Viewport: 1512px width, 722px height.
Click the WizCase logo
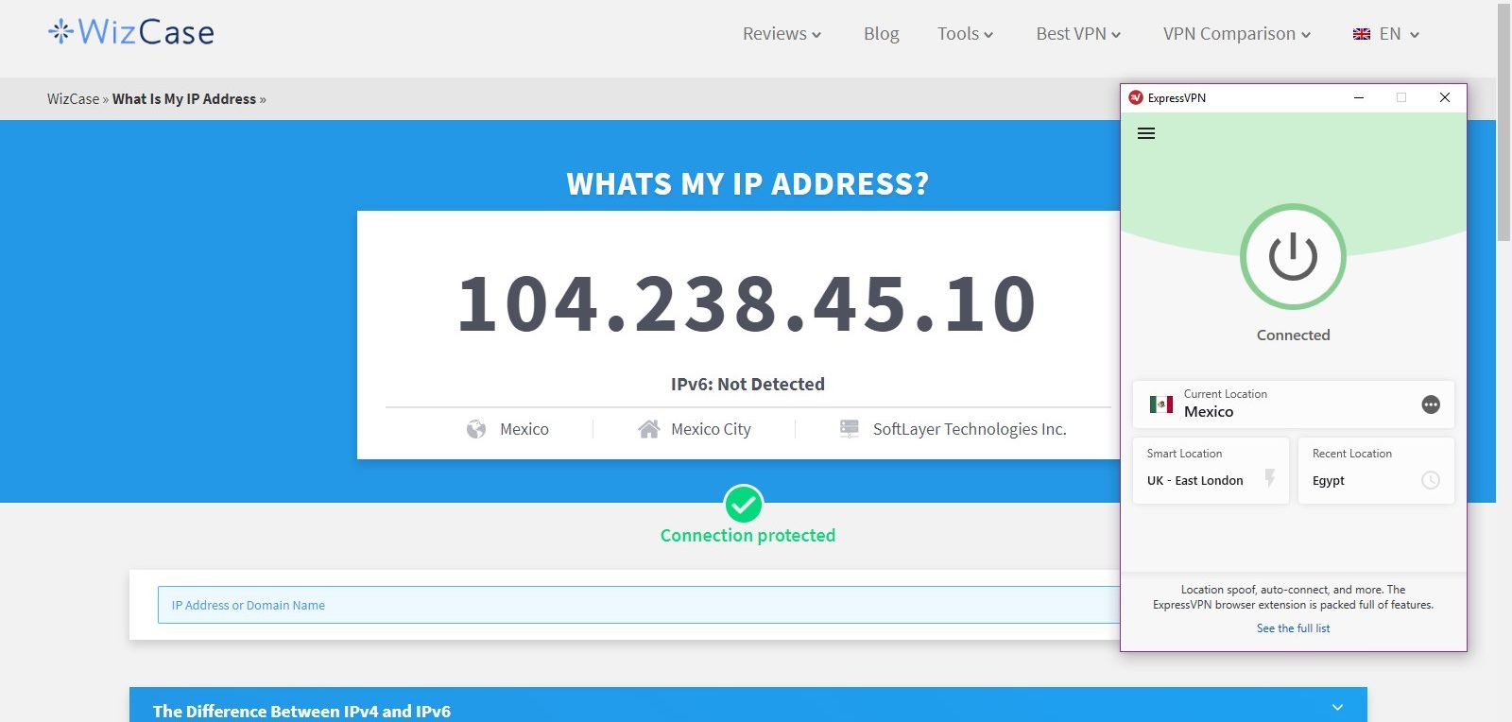coord(131,32)
